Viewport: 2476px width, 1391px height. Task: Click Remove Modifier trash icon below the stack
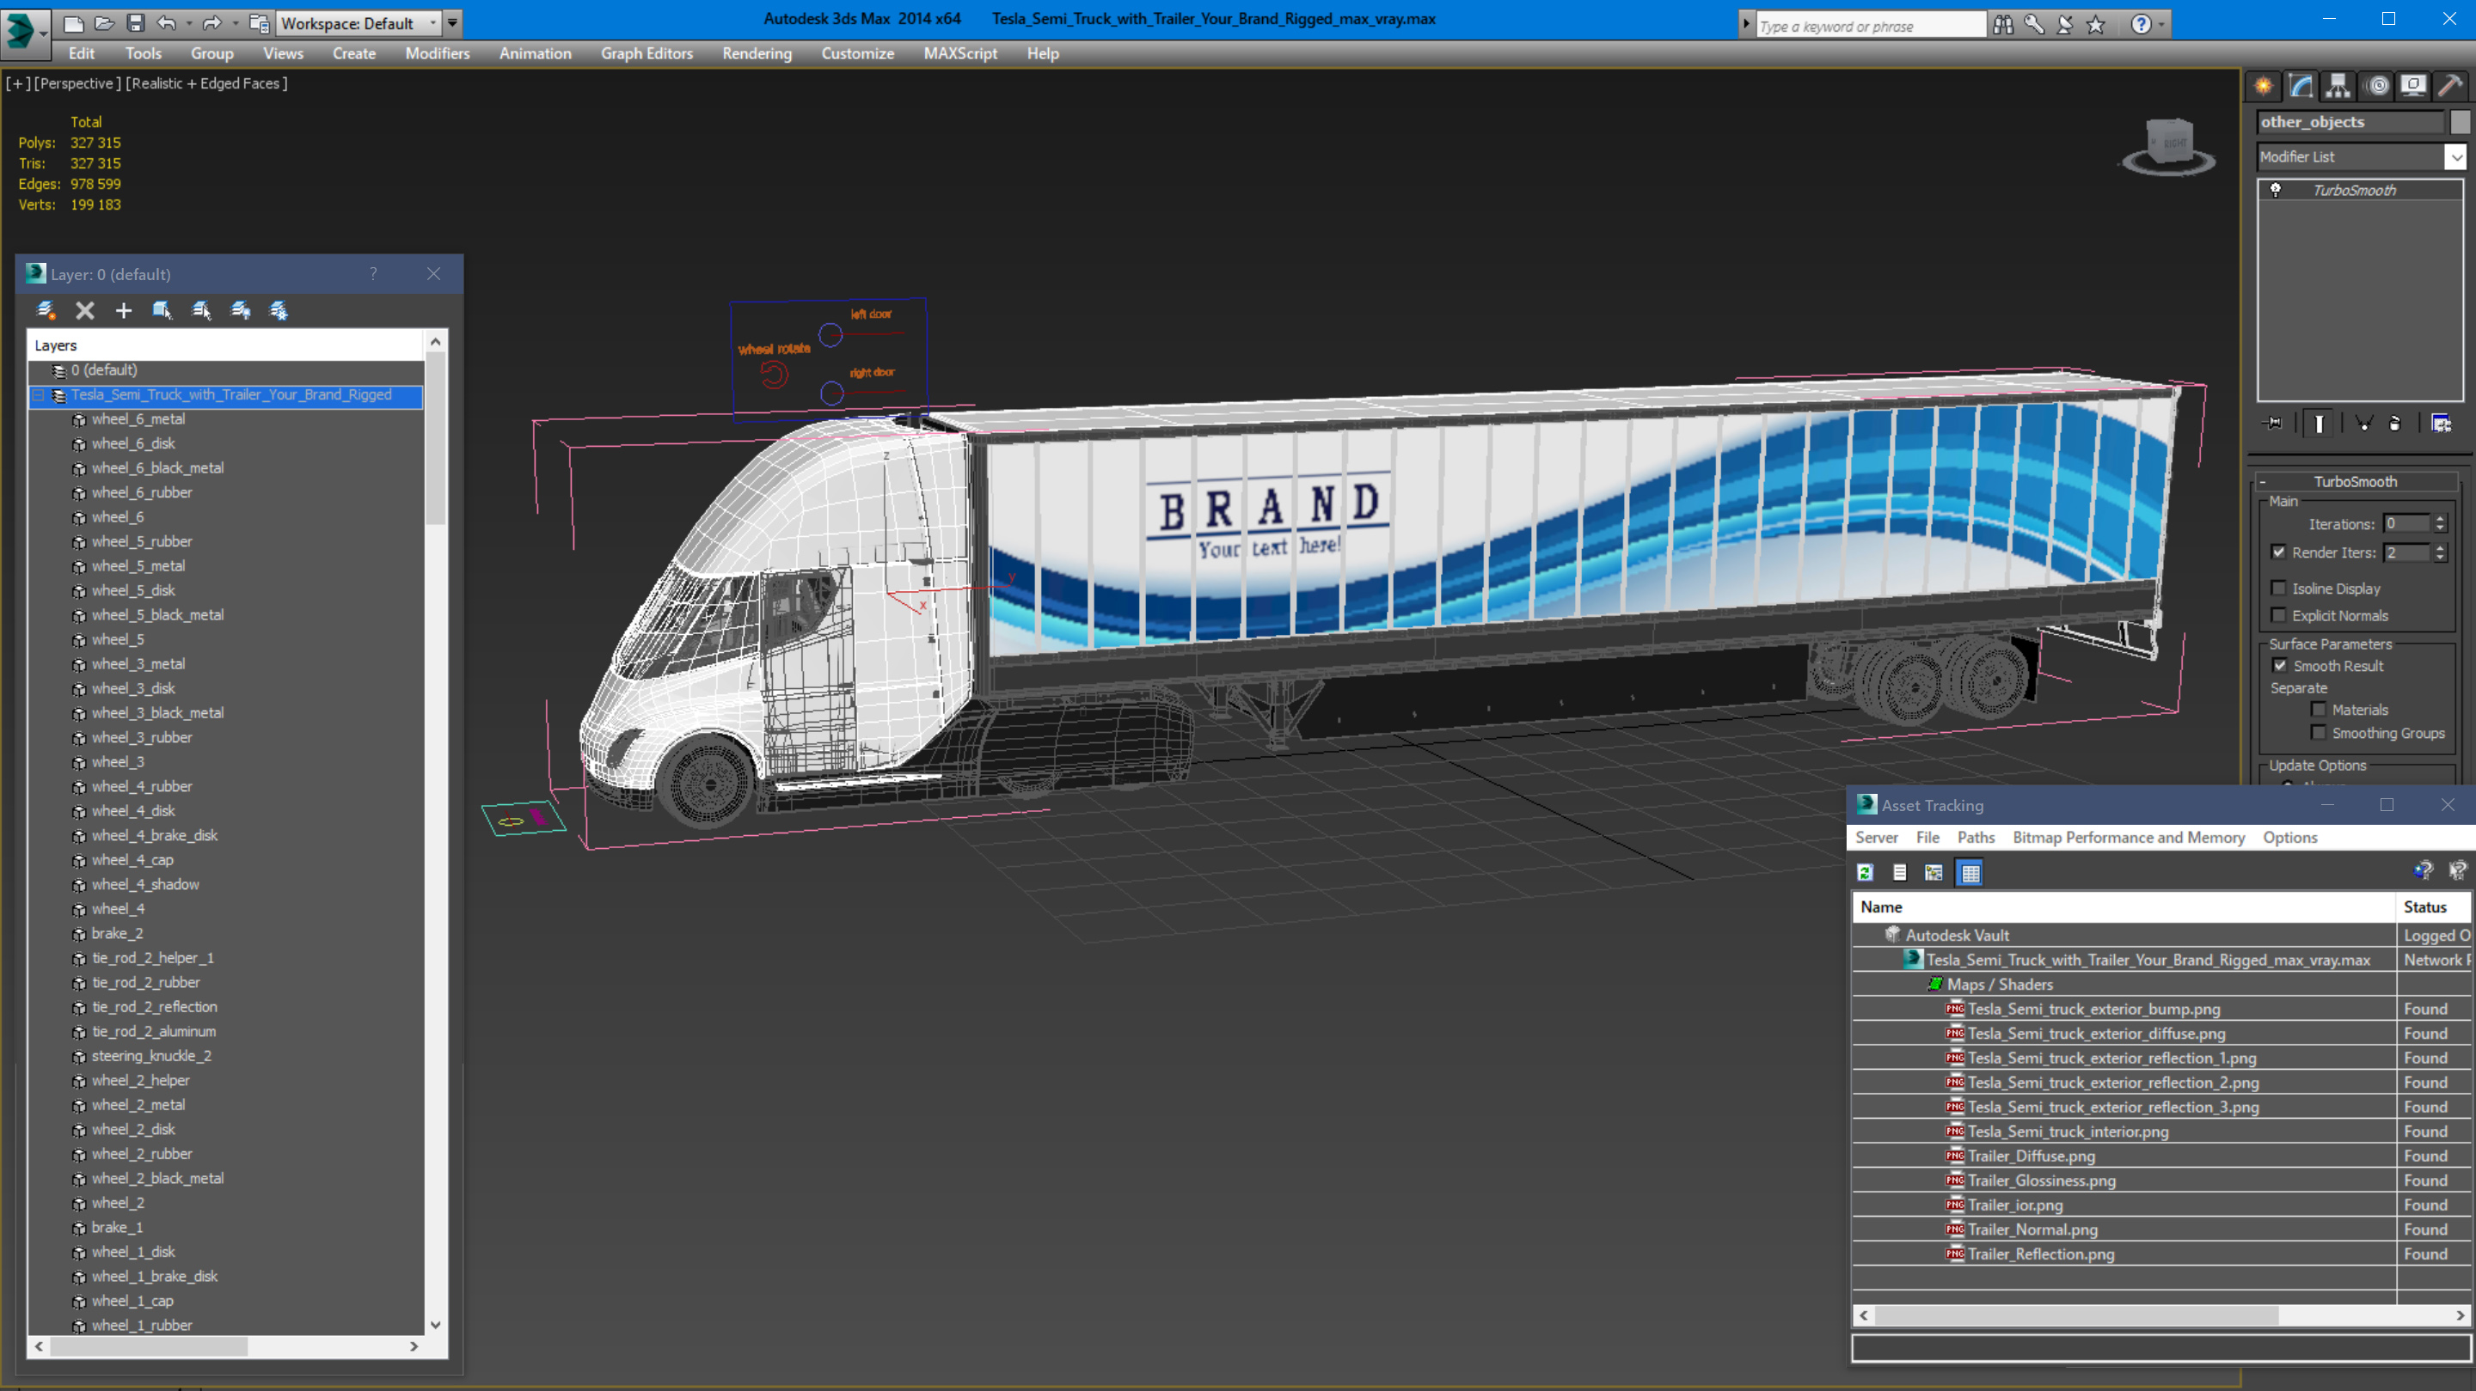(x=2396, y=423)
